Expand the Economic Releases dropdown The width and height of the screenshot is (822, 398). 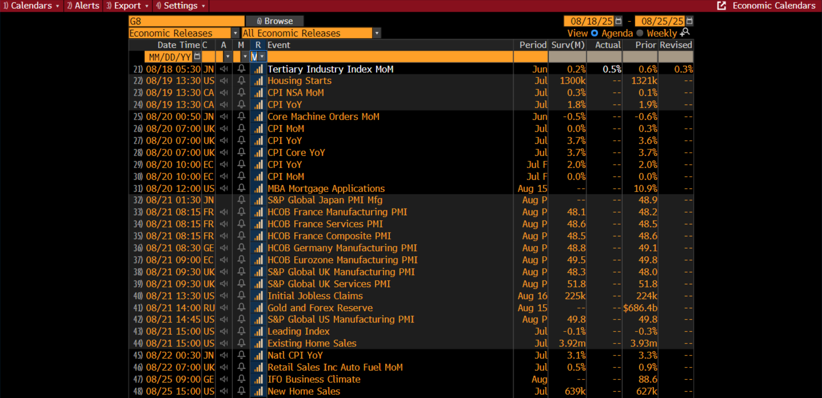(x=235, y=33)
